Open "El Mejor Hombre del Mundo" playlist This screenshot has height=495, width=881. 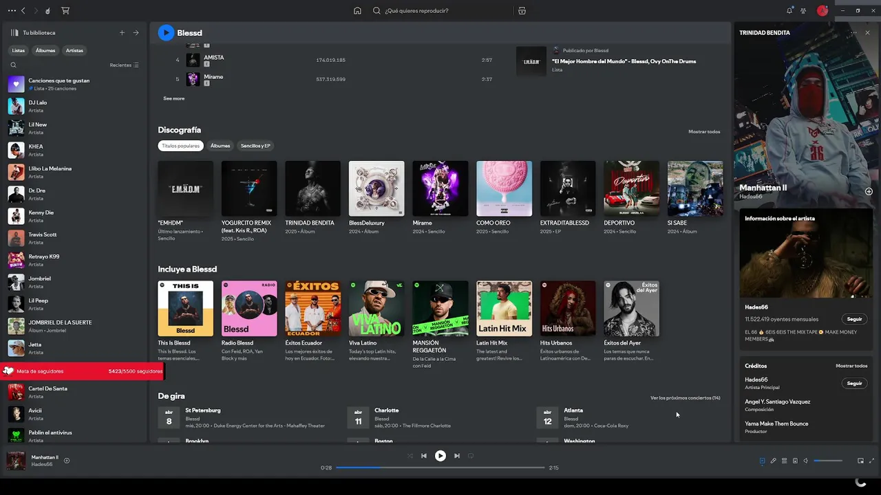pos(619,60)
